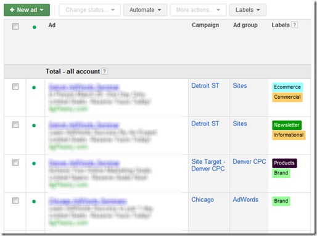Screen dimensions: 317x236
Task: Check the box for the Denver CPC ad row
Action: coord(15,162)
